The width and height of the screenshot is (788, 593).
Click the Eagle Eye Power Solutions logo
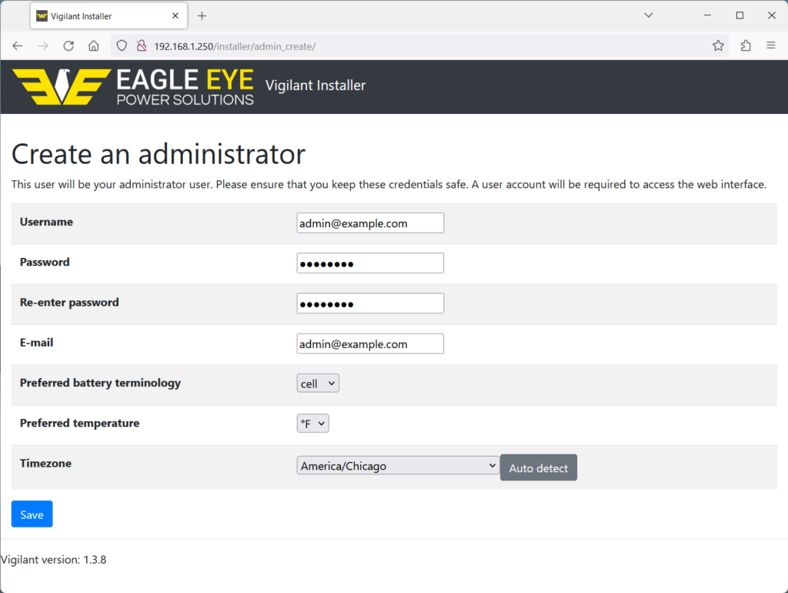(133, 86)
